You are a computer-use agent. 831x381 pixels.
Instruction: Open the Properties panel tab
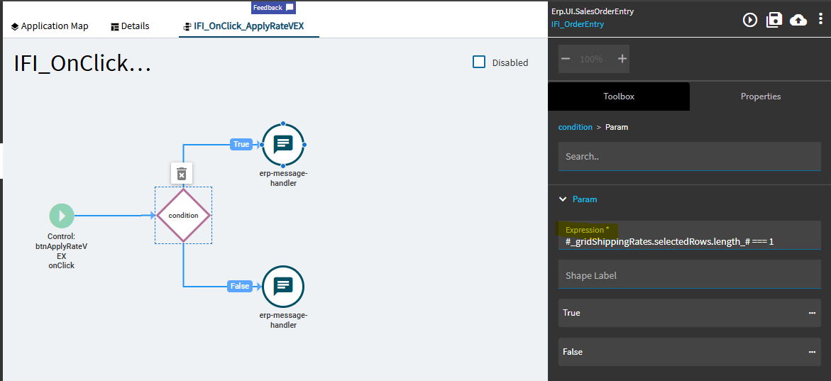click(761, 96)
